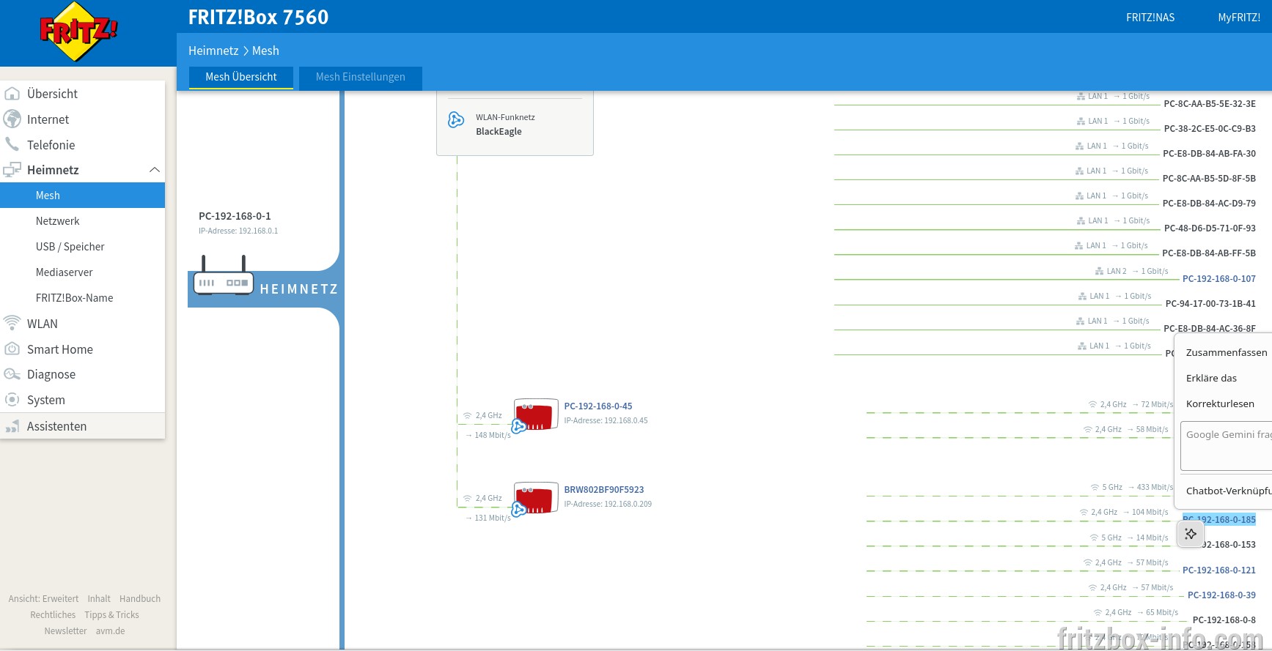Click the BlackEagle WLAN network name

click(499, 132)
